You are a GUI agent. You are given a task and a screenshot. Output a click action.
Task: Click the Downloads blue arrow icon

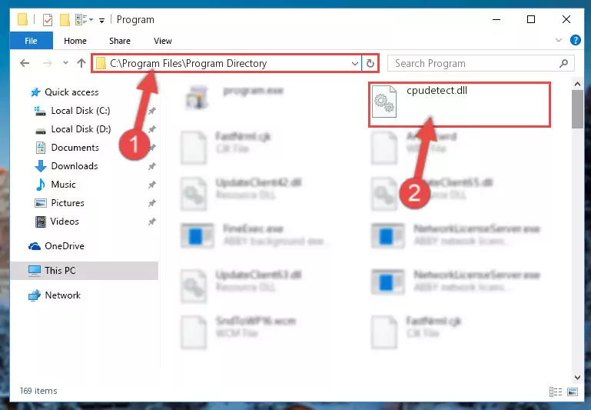(40, 166)
